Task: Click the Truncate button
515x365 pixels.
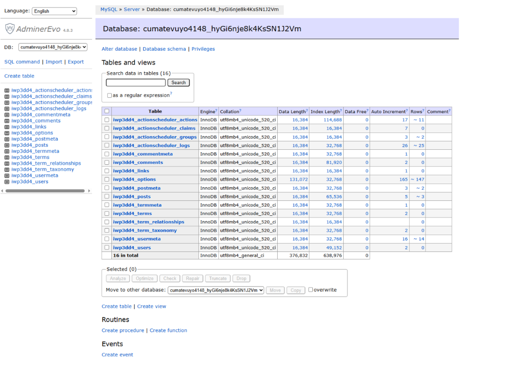Action: pyautogui.click(x=218, y=278)
